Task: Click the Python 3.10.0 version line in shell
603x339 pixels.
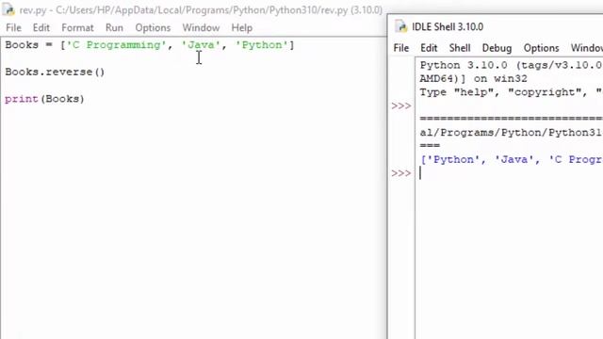Action: 511,65
